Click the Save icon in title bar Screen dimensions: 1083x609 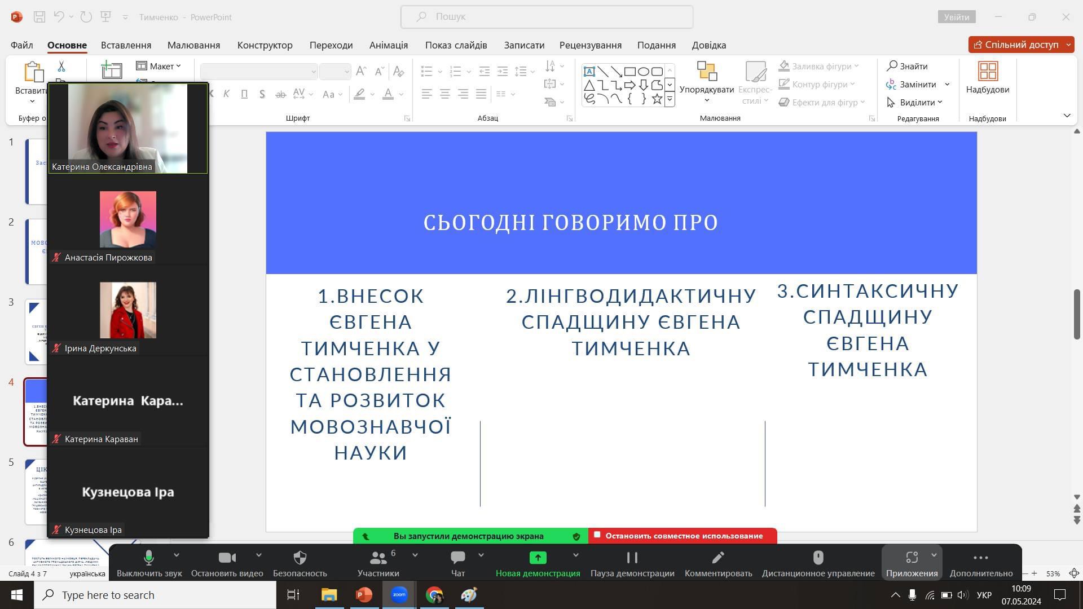click(39, 17)
